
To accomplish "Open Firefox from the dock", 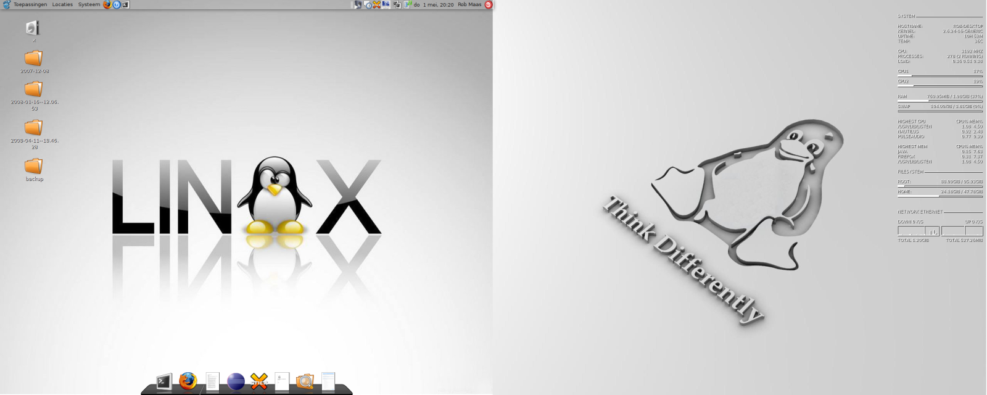I will pyautogui.click(x=188, y=381).
